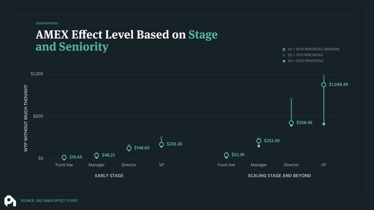Click the $148.60 Director median marker

point(129,148)
